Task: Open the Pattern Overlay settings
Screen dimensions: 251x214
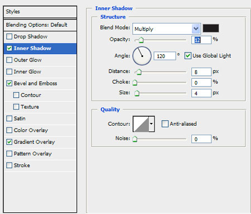Action: 33,154
